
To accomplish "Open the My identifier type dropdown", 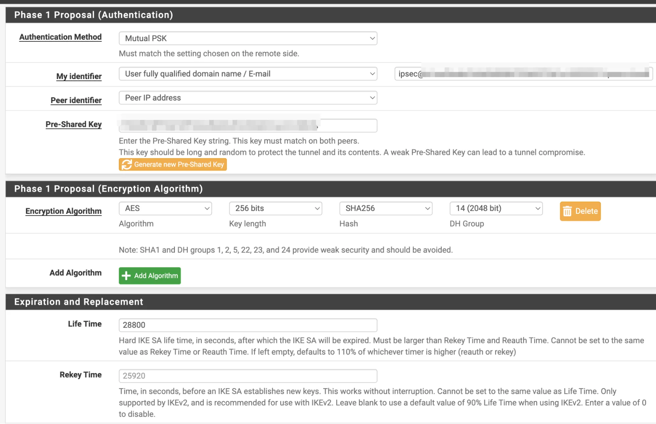I will click(x=248, y=73).
